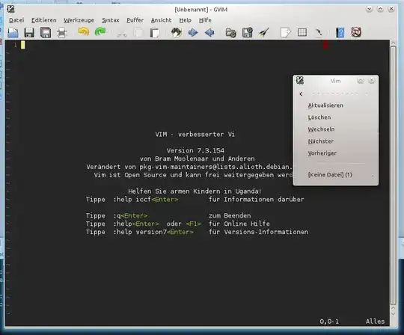The height and width of the screenshot is (335, 404).
Task: Click the Save floppy disk icon
Action: click(x=29, y=33)
